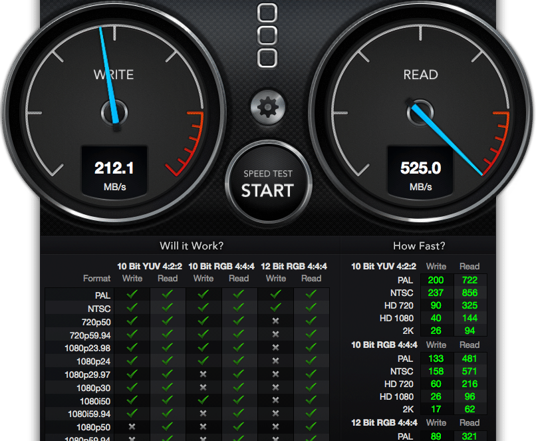Click the 'Will it Work?' heading

(192, 246)
